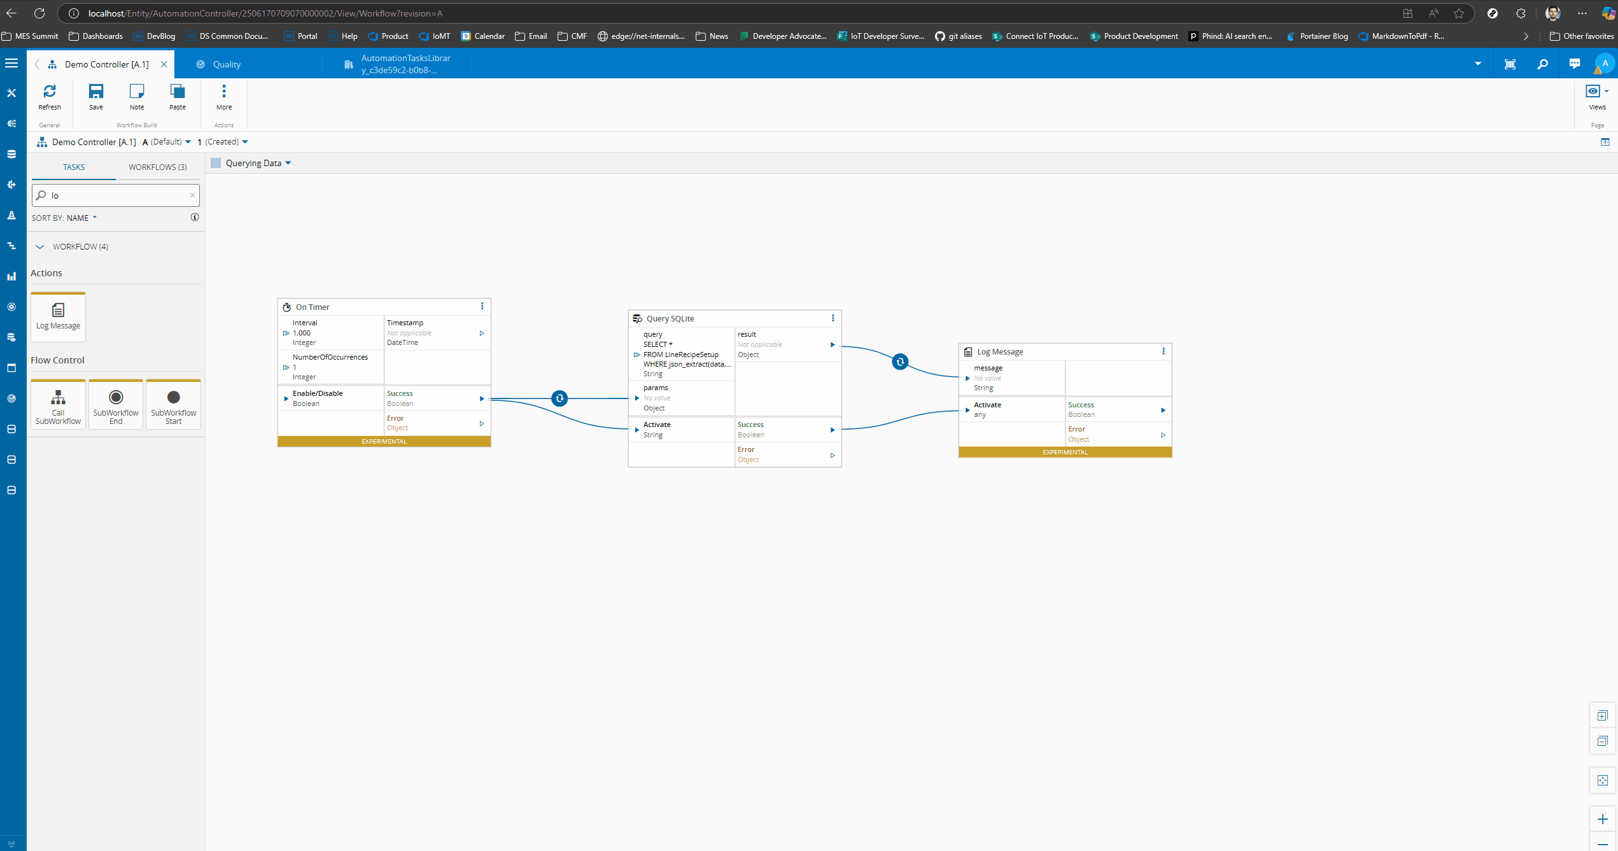Open the header tabs overflow dropdown arrow

[x=1478, y=64]
